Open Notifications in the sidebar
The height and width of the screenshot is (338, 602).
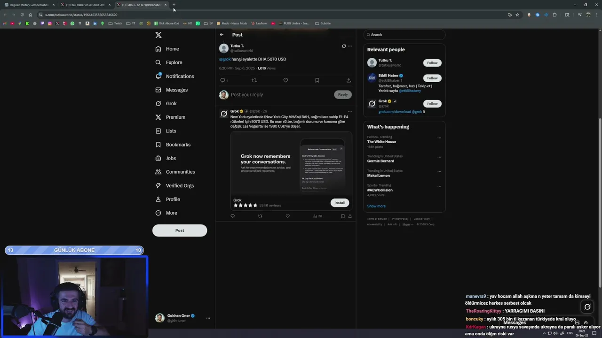pos(174,76)
